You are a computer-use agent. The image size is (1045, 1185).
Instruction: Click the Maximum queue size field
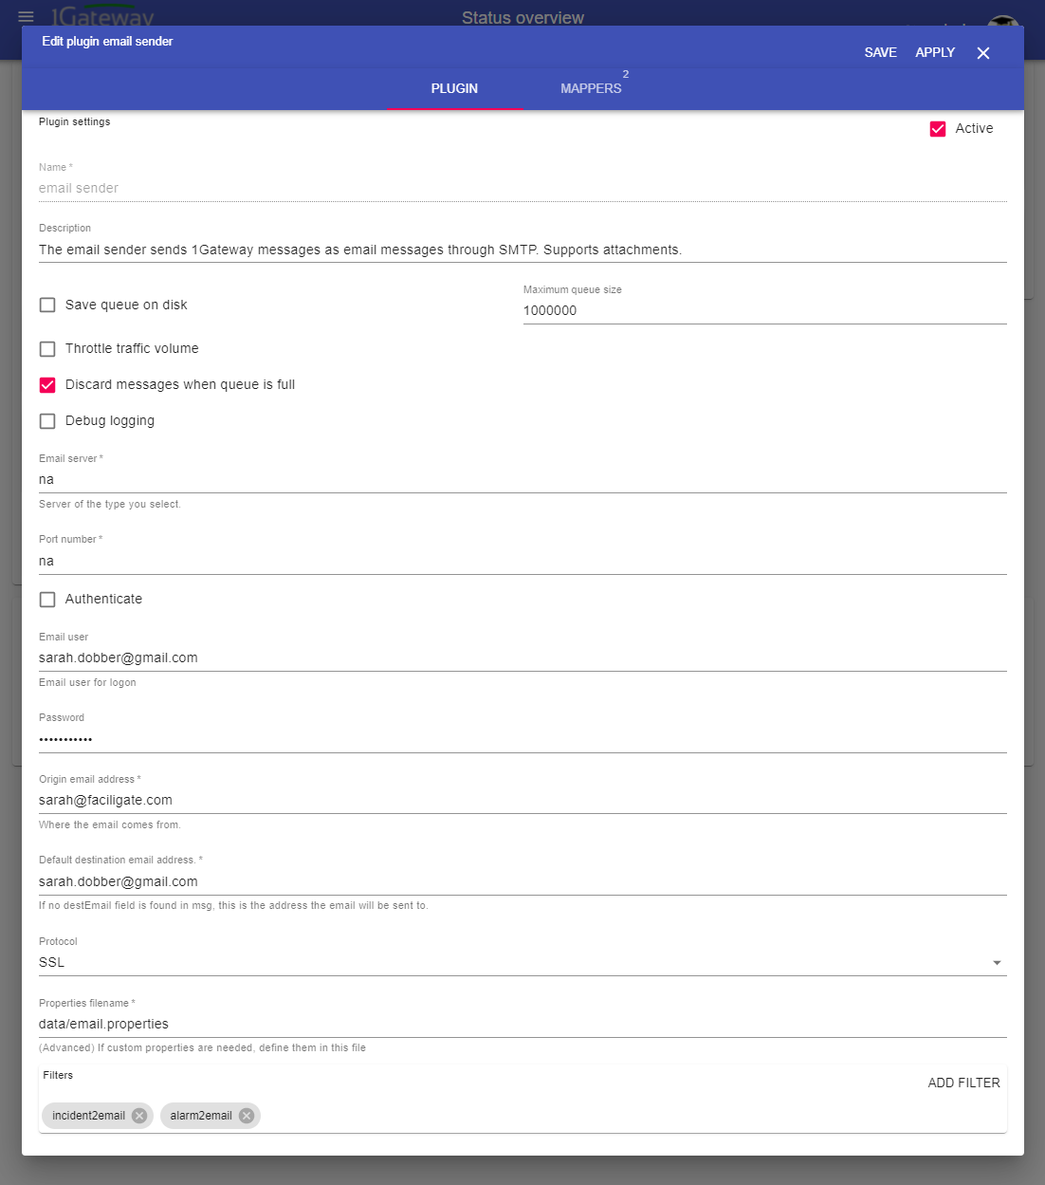763,311
